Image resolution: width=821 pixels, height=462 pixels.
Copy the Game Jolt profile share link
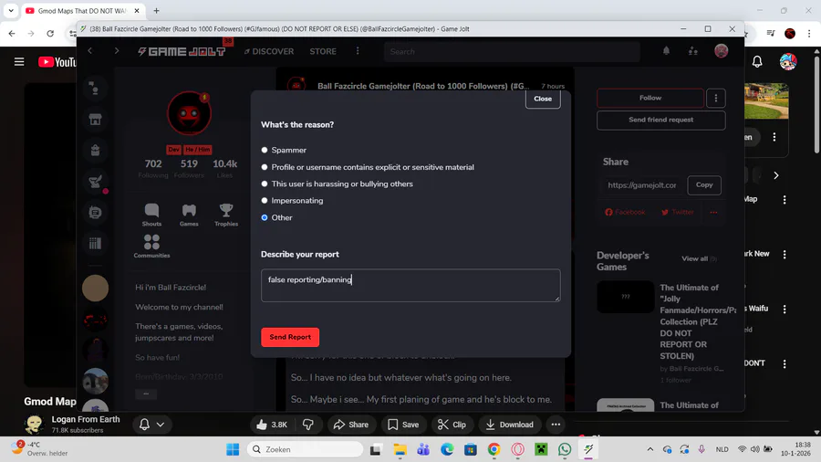[704, 185]
